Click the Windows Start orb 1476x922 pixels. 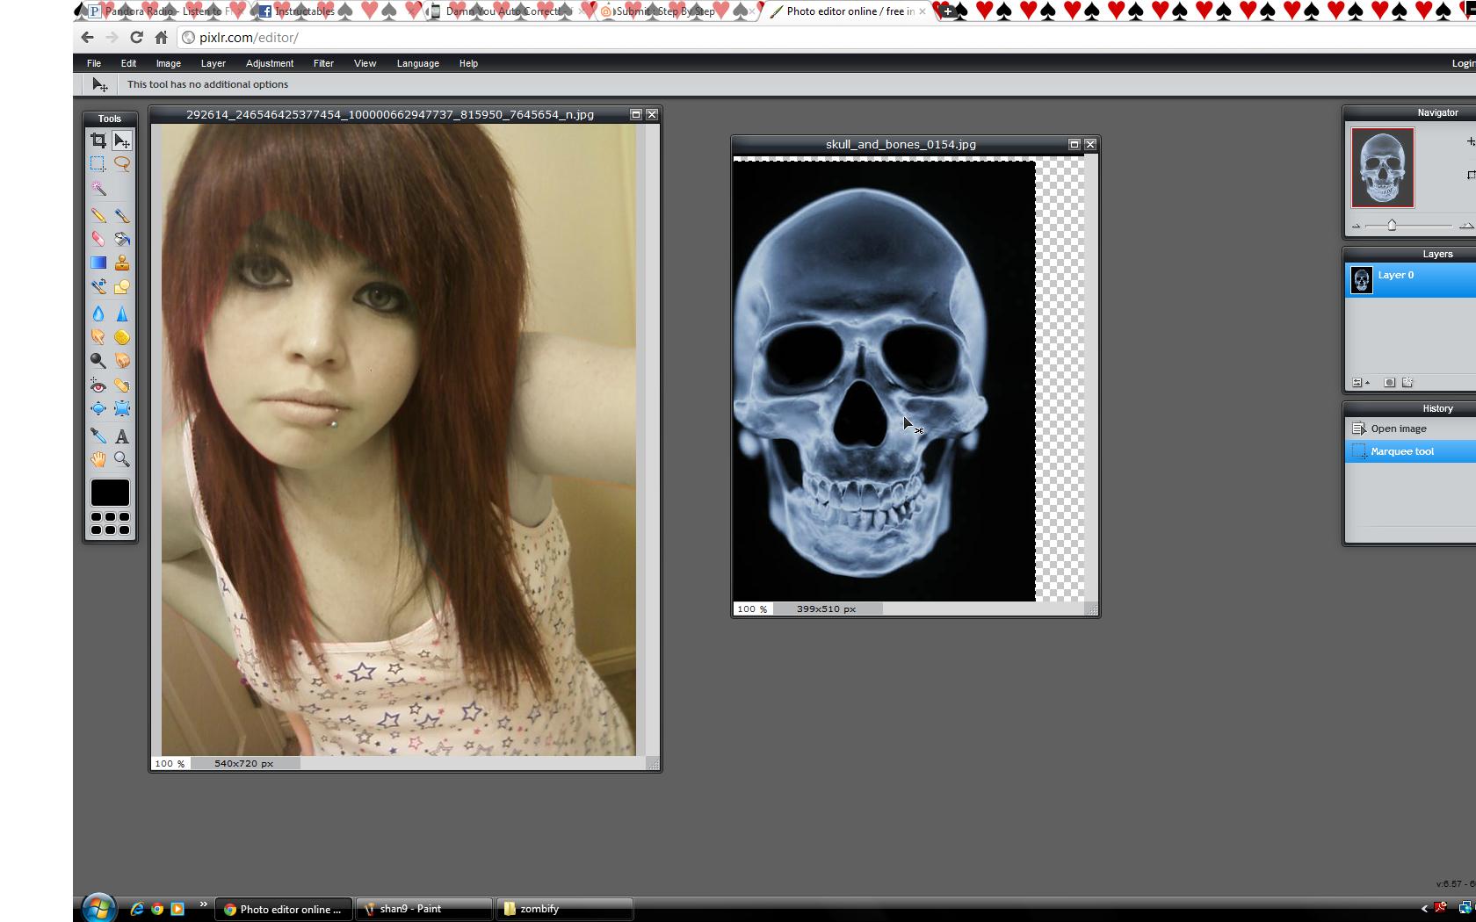pos(98,908)
